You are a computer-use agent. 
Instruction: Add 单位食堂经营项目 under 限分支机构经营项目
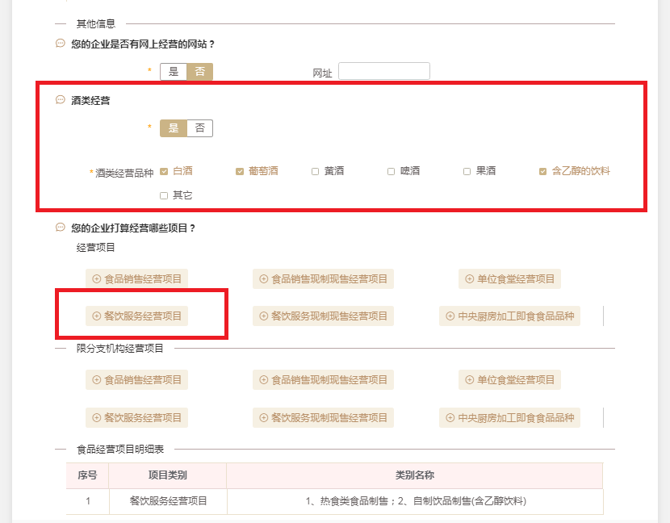point(509,380)
